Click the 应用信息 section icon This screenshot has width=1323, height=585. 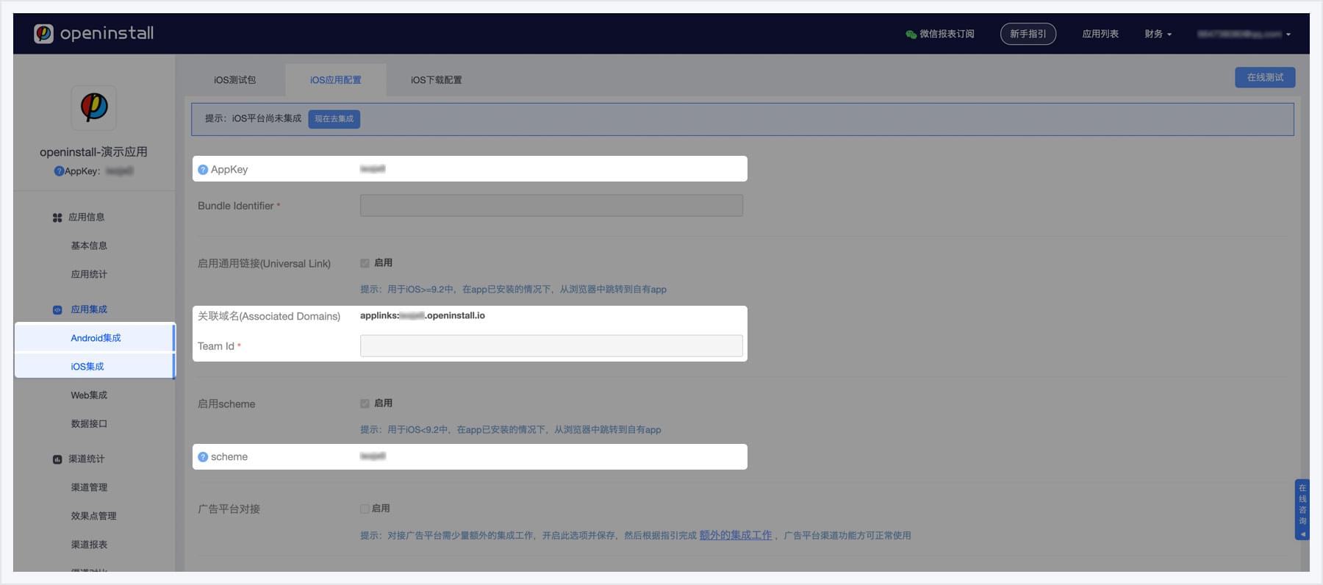[57, 218]
